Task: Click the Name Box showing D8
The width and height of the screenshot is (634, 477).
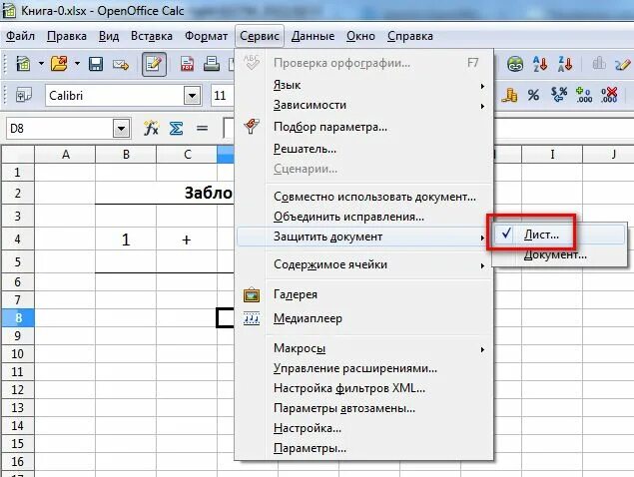Action: click(59, 129)
